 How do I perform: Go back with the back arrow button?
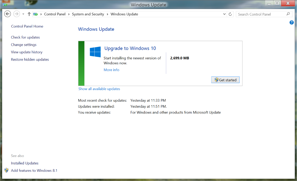coord(8,14)
